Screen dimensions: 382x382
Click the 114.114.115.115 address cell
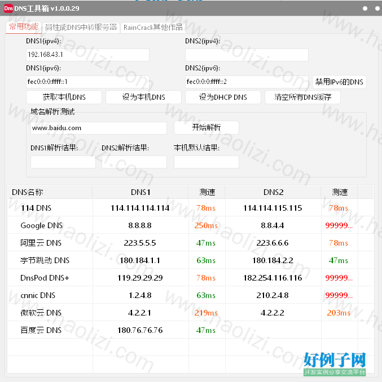tap(273, 208)
